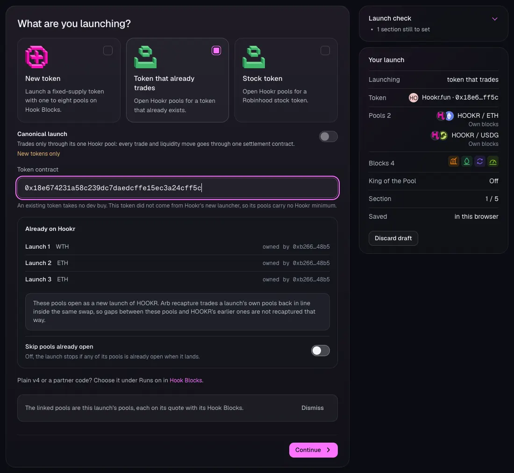The image size is (514, 473).
Task: Click "1 section still to set" text
Action: click(403, 29)
